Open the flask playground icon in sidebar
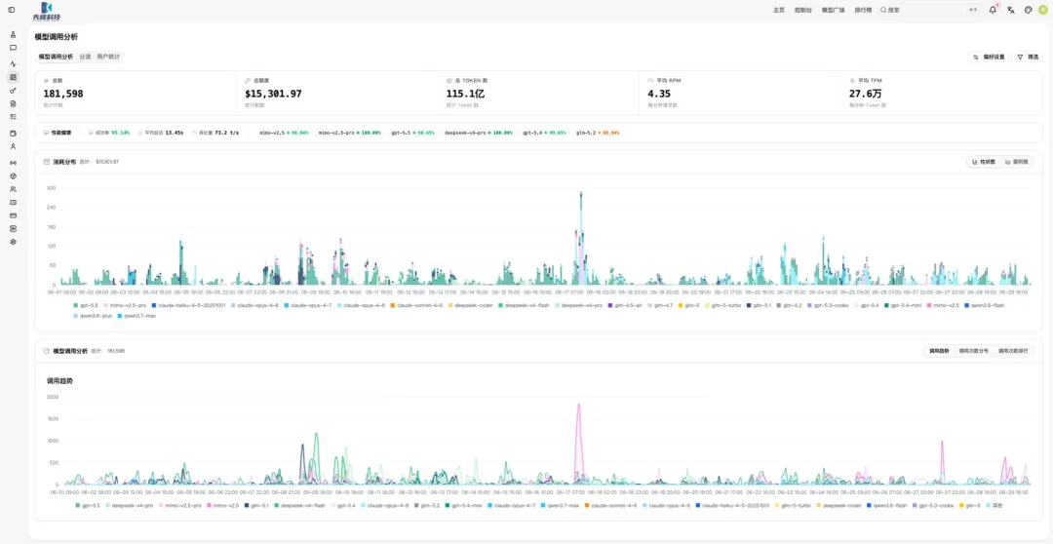 pyautogui.click(x=13, y=34)
